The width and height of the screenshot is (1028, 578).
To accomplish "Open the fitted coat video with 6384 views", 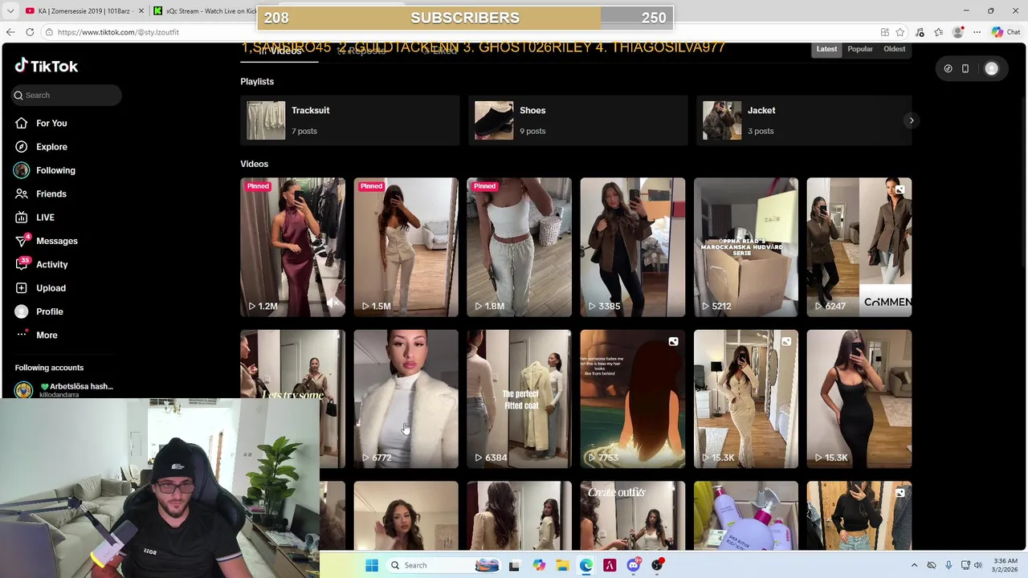I will 519,398.
